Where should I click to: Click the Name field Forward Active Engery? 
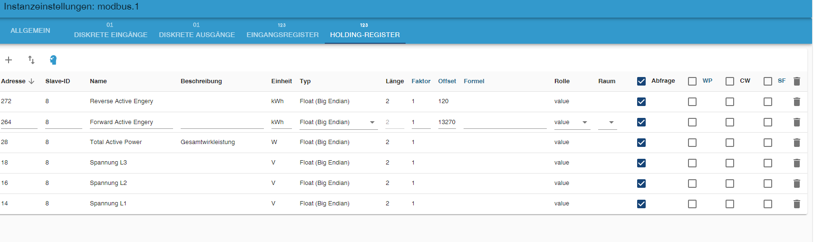point(131,122)
